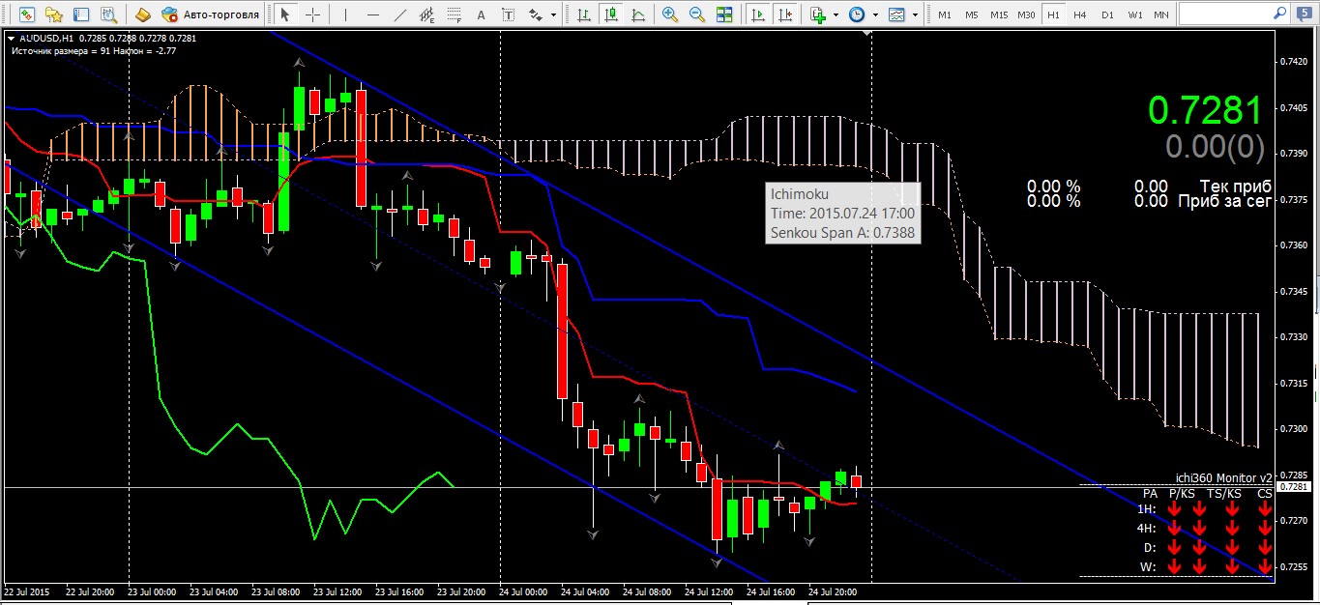The width and height of the screenshot is (1320, 605).
Task: Open the Strategy Tester magnifier icon
Action: click(x=108, y=14)
